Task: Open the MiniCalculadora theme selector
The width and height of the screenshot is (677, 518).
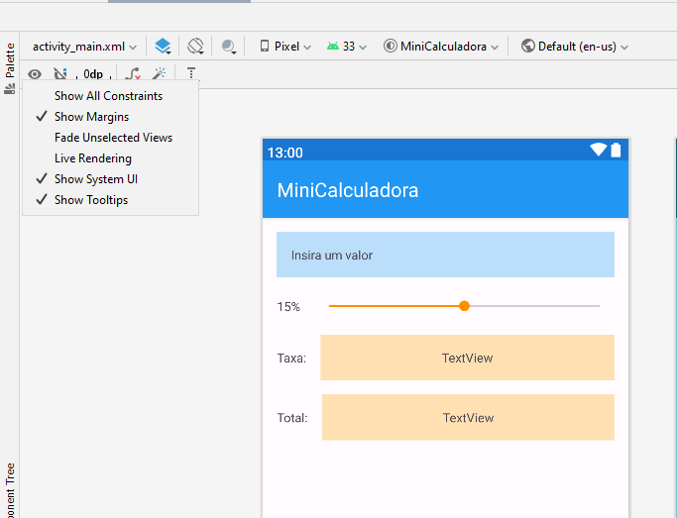Action: [x=441, y=47]
